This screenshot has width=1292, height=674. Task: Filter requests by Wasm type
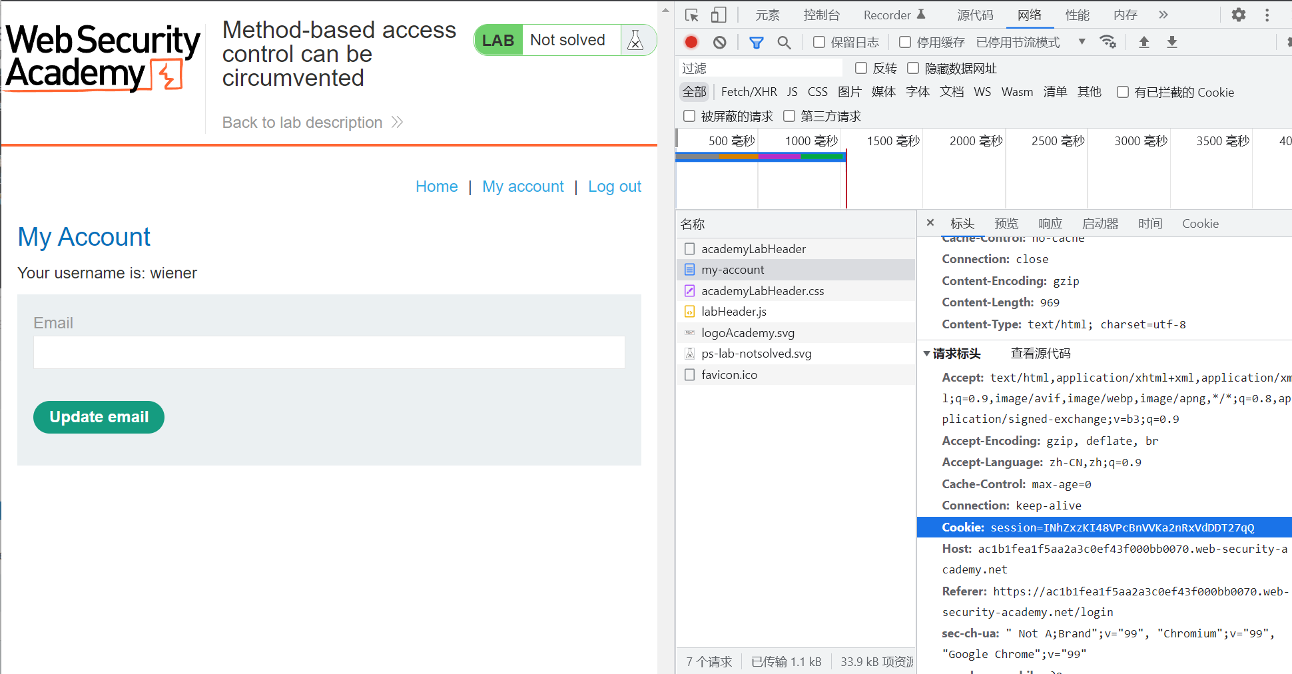point(1017,92)
